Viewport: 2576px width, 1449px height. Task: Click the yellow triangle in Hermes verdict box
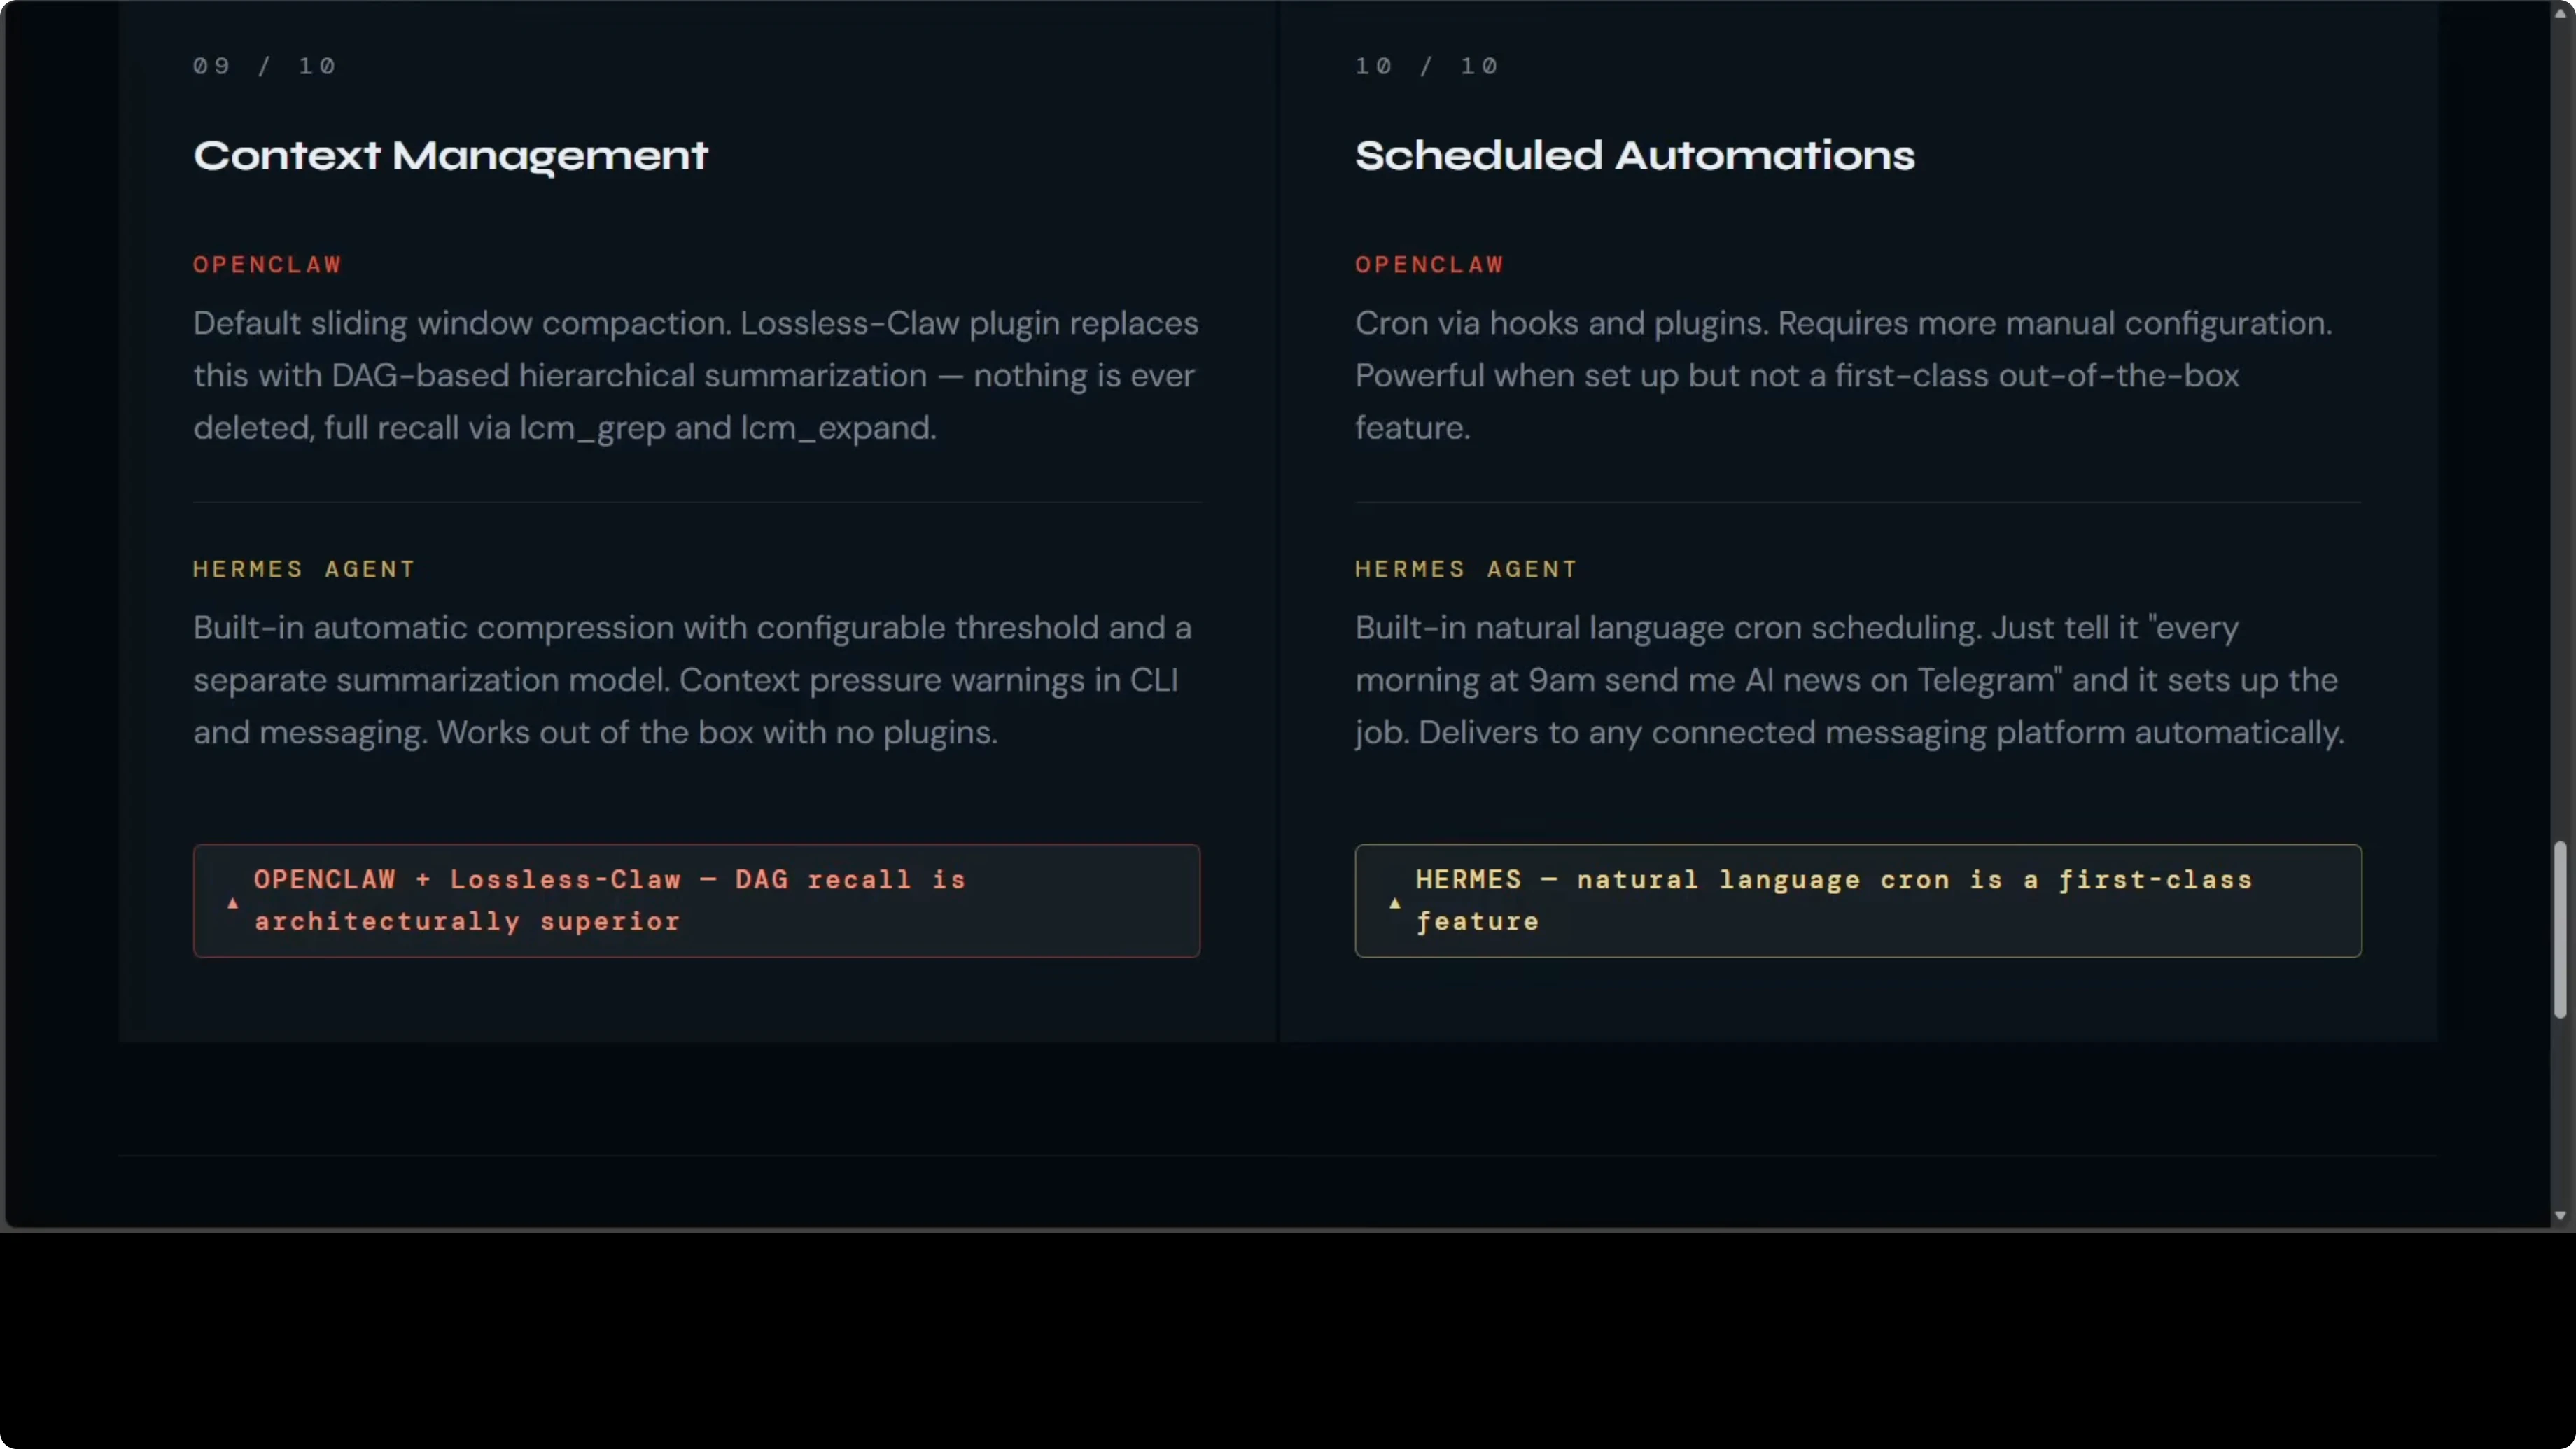point(1395,903)
